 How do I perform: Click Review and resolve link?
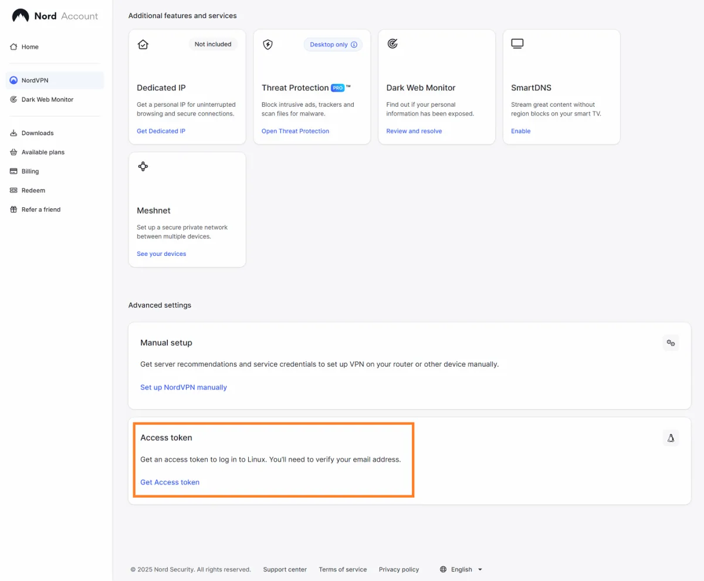click(x=414, y=131)
